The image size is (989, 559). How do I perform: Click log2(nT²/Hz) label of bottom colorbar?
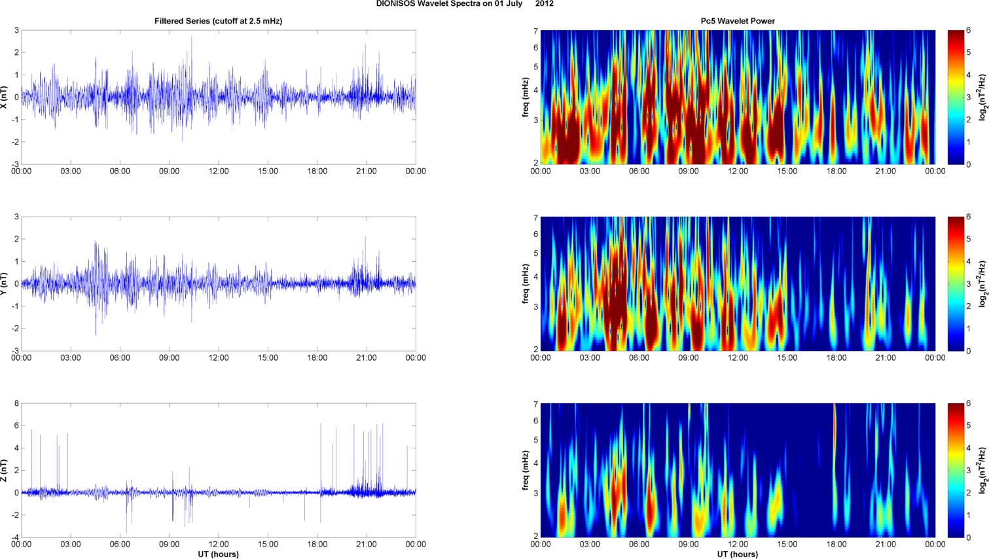[982, 470]
